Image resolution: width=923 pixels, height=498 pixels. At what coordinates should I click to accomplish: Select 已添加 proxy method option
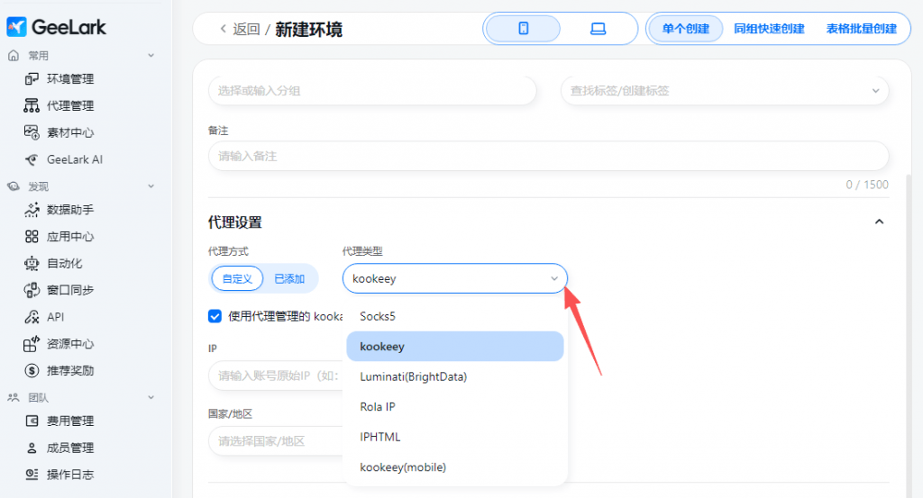(x=289, y=278)
